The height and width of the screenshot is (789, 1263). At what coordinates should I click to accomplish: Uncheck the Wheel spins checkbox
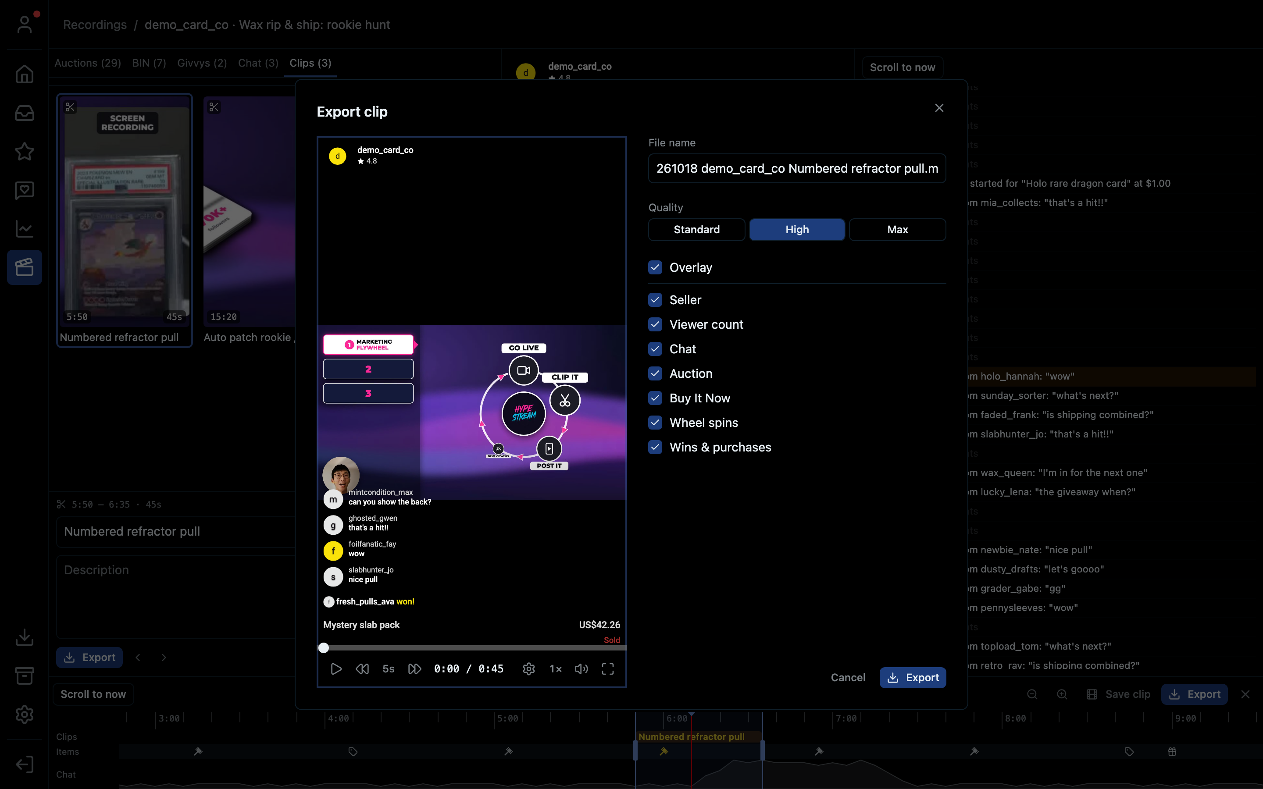point(655,422)
